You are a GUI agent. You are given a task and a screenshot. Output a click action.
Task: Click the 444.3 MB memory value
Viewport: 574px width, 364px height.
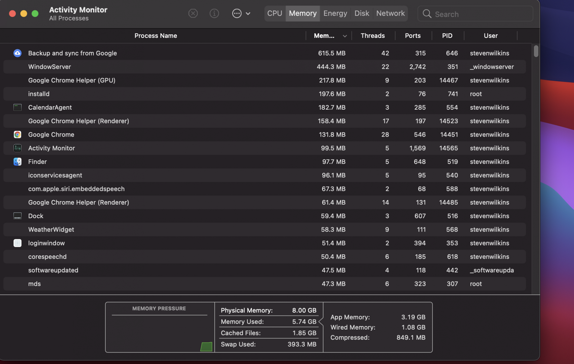pos(331,67)
